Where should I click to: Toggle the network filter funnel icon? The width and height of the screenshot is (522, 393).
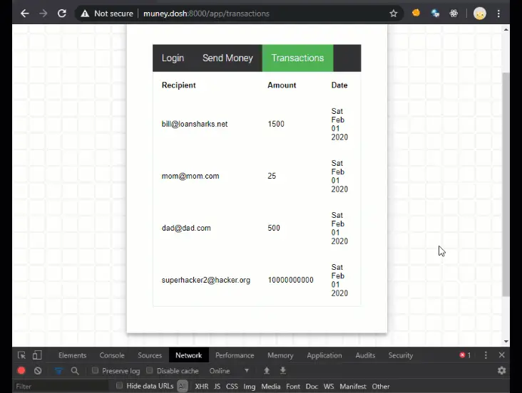(x=58, y=371)
